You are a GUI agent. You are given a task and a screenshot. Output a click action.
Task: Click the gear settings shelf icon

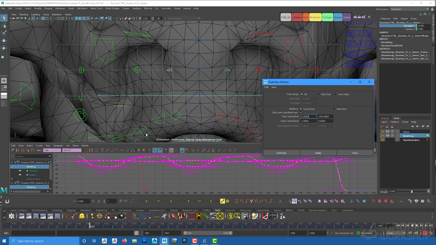coord(12,216)
